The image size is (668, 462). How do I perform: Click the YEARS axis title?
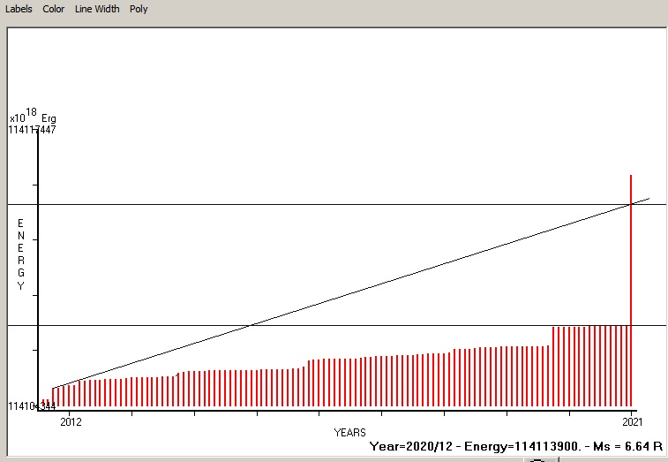click(350, 433)
